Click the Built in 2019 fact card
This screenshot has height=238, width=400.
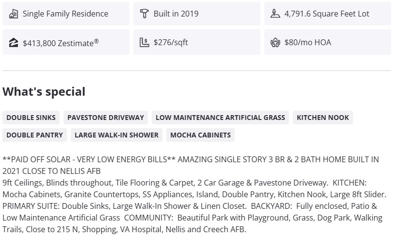click(x=197, y=14)
